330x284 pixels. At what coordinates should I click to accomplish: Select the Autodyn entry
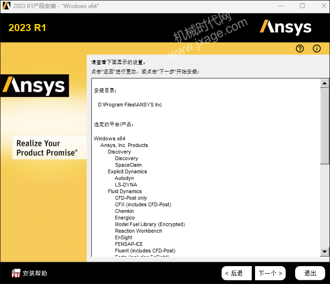tap(124, 178)
